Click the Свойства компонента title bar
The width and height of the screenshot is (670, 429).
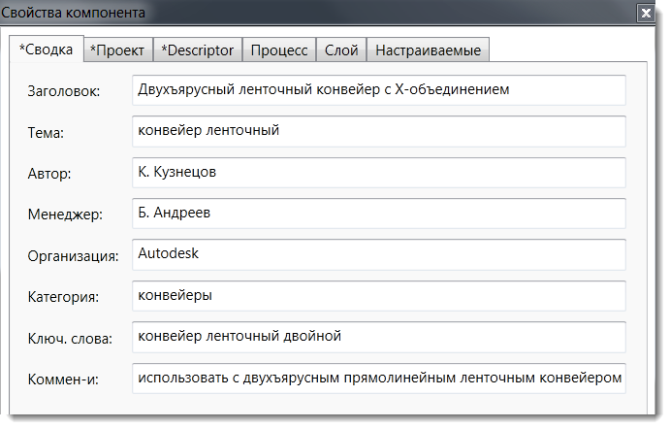(x=291, y=14)
